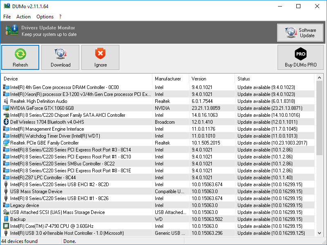Click the Ignore shield icon

[x=100, y=53]
